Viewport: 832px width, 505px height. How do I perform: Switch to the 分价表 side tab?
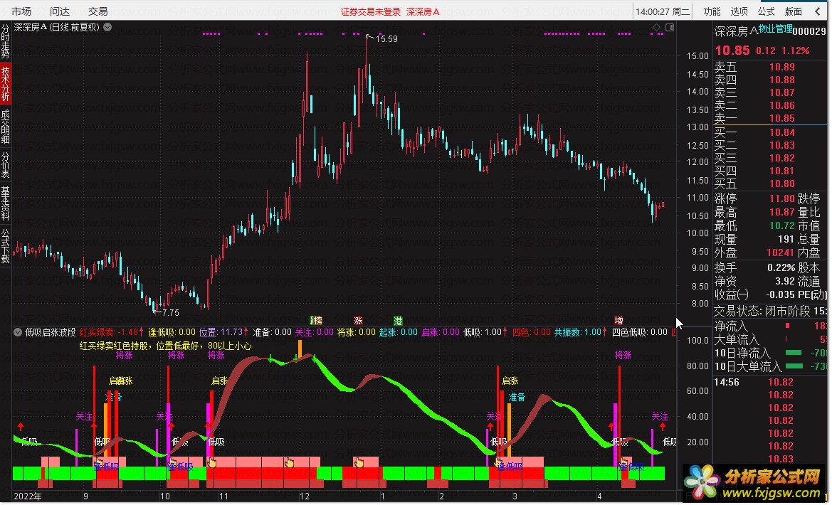[x=5, y=165]
